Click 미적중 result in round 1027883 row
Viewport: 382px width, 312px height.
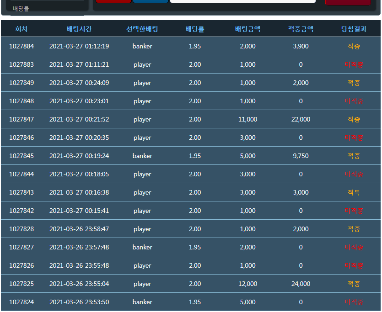point(354,64)
